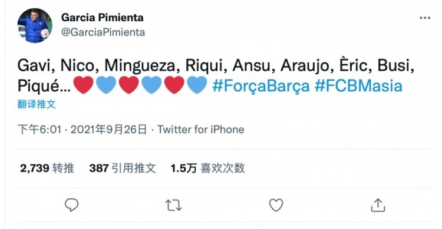Click the 下午6:01 timestamp

coord(39,130)
